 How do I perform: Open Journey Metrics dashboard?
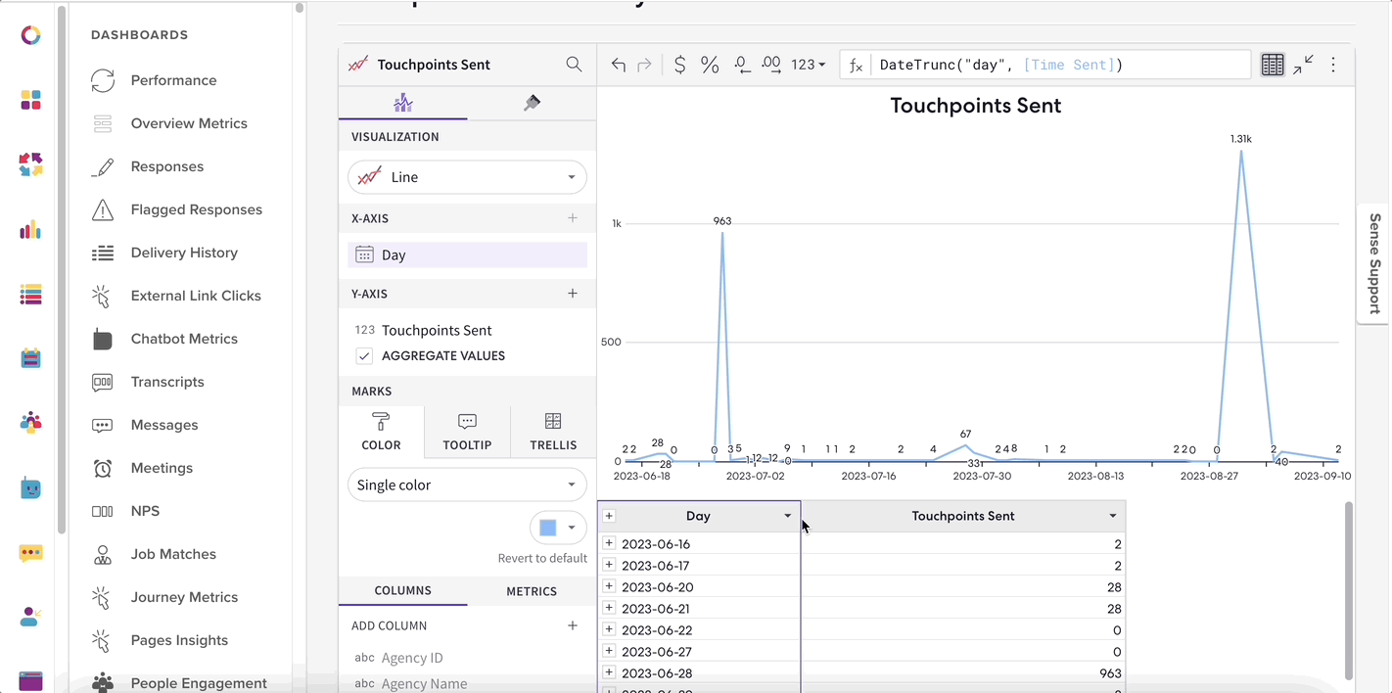[x=184, y=597]
